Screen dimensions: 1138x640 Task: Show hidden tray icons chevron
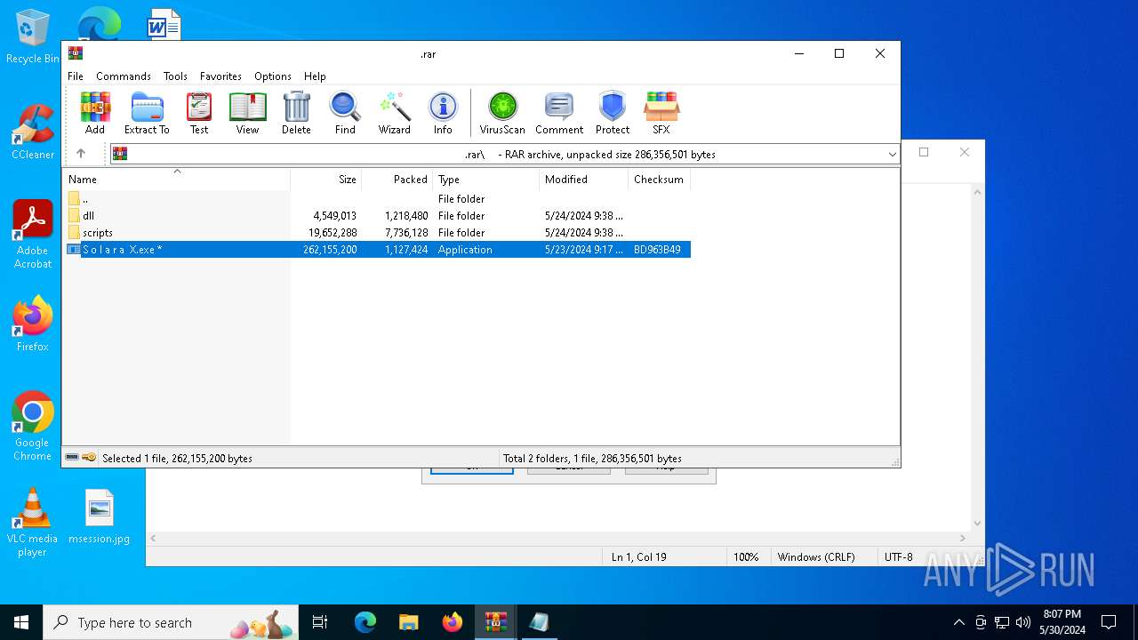958,622
